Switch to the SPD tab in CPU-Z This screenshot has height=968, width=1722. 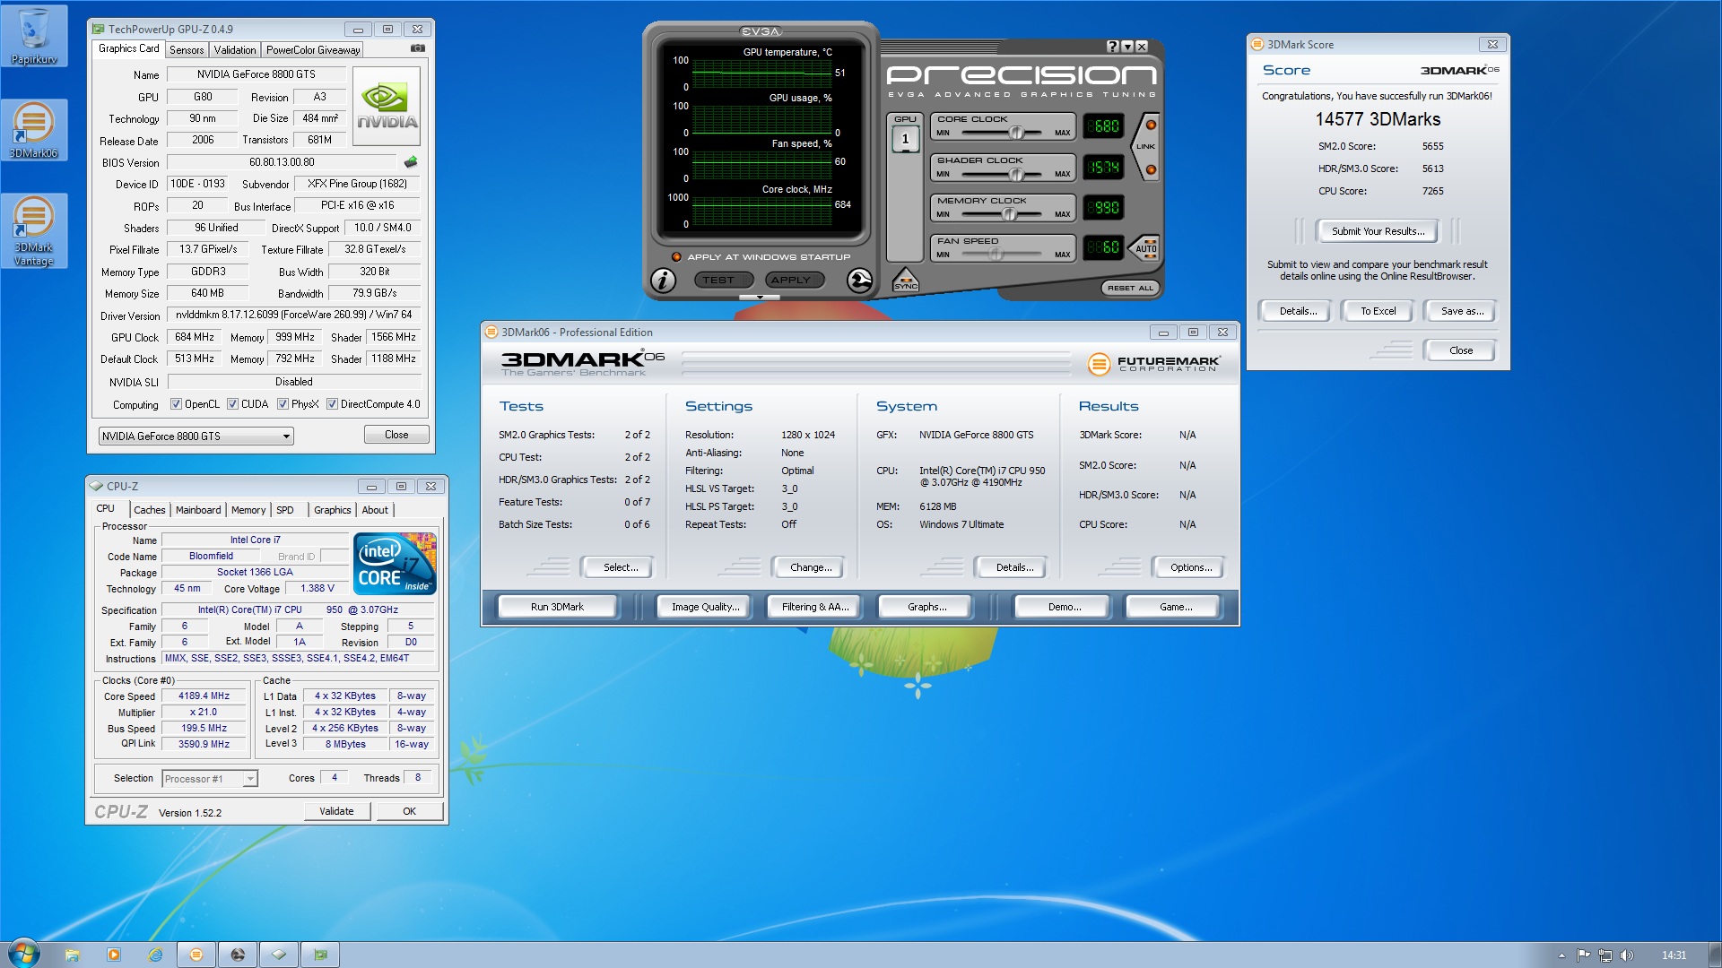pos(285,510)
